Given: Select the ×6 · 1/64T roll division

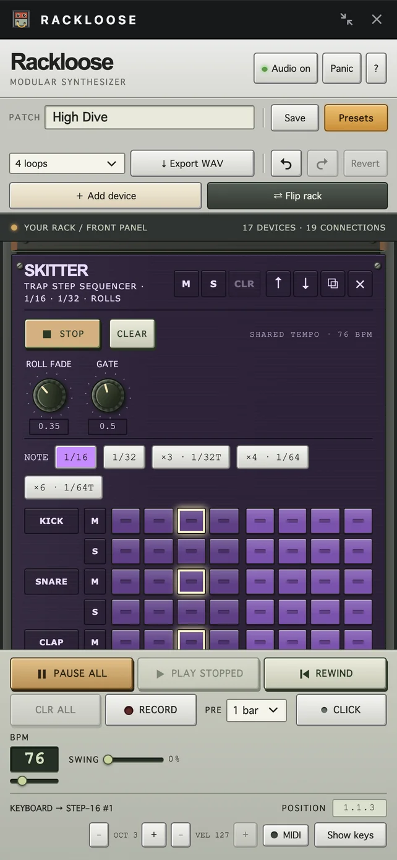Looking at the screenshot, I should (x=64, y=487).
